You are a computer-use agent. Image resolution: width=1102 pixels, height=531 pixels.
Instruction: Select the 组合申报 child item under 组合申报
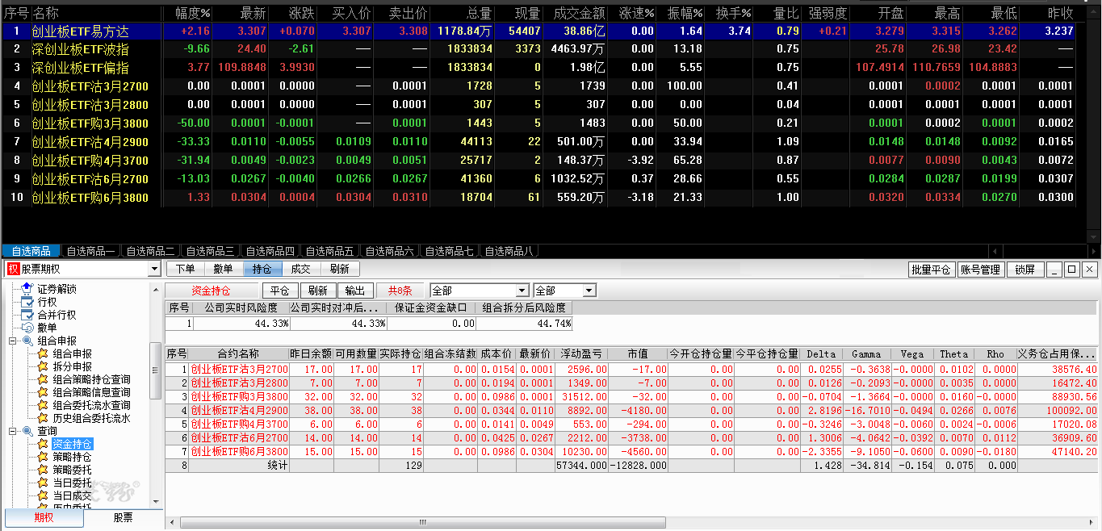coord(73,353)
